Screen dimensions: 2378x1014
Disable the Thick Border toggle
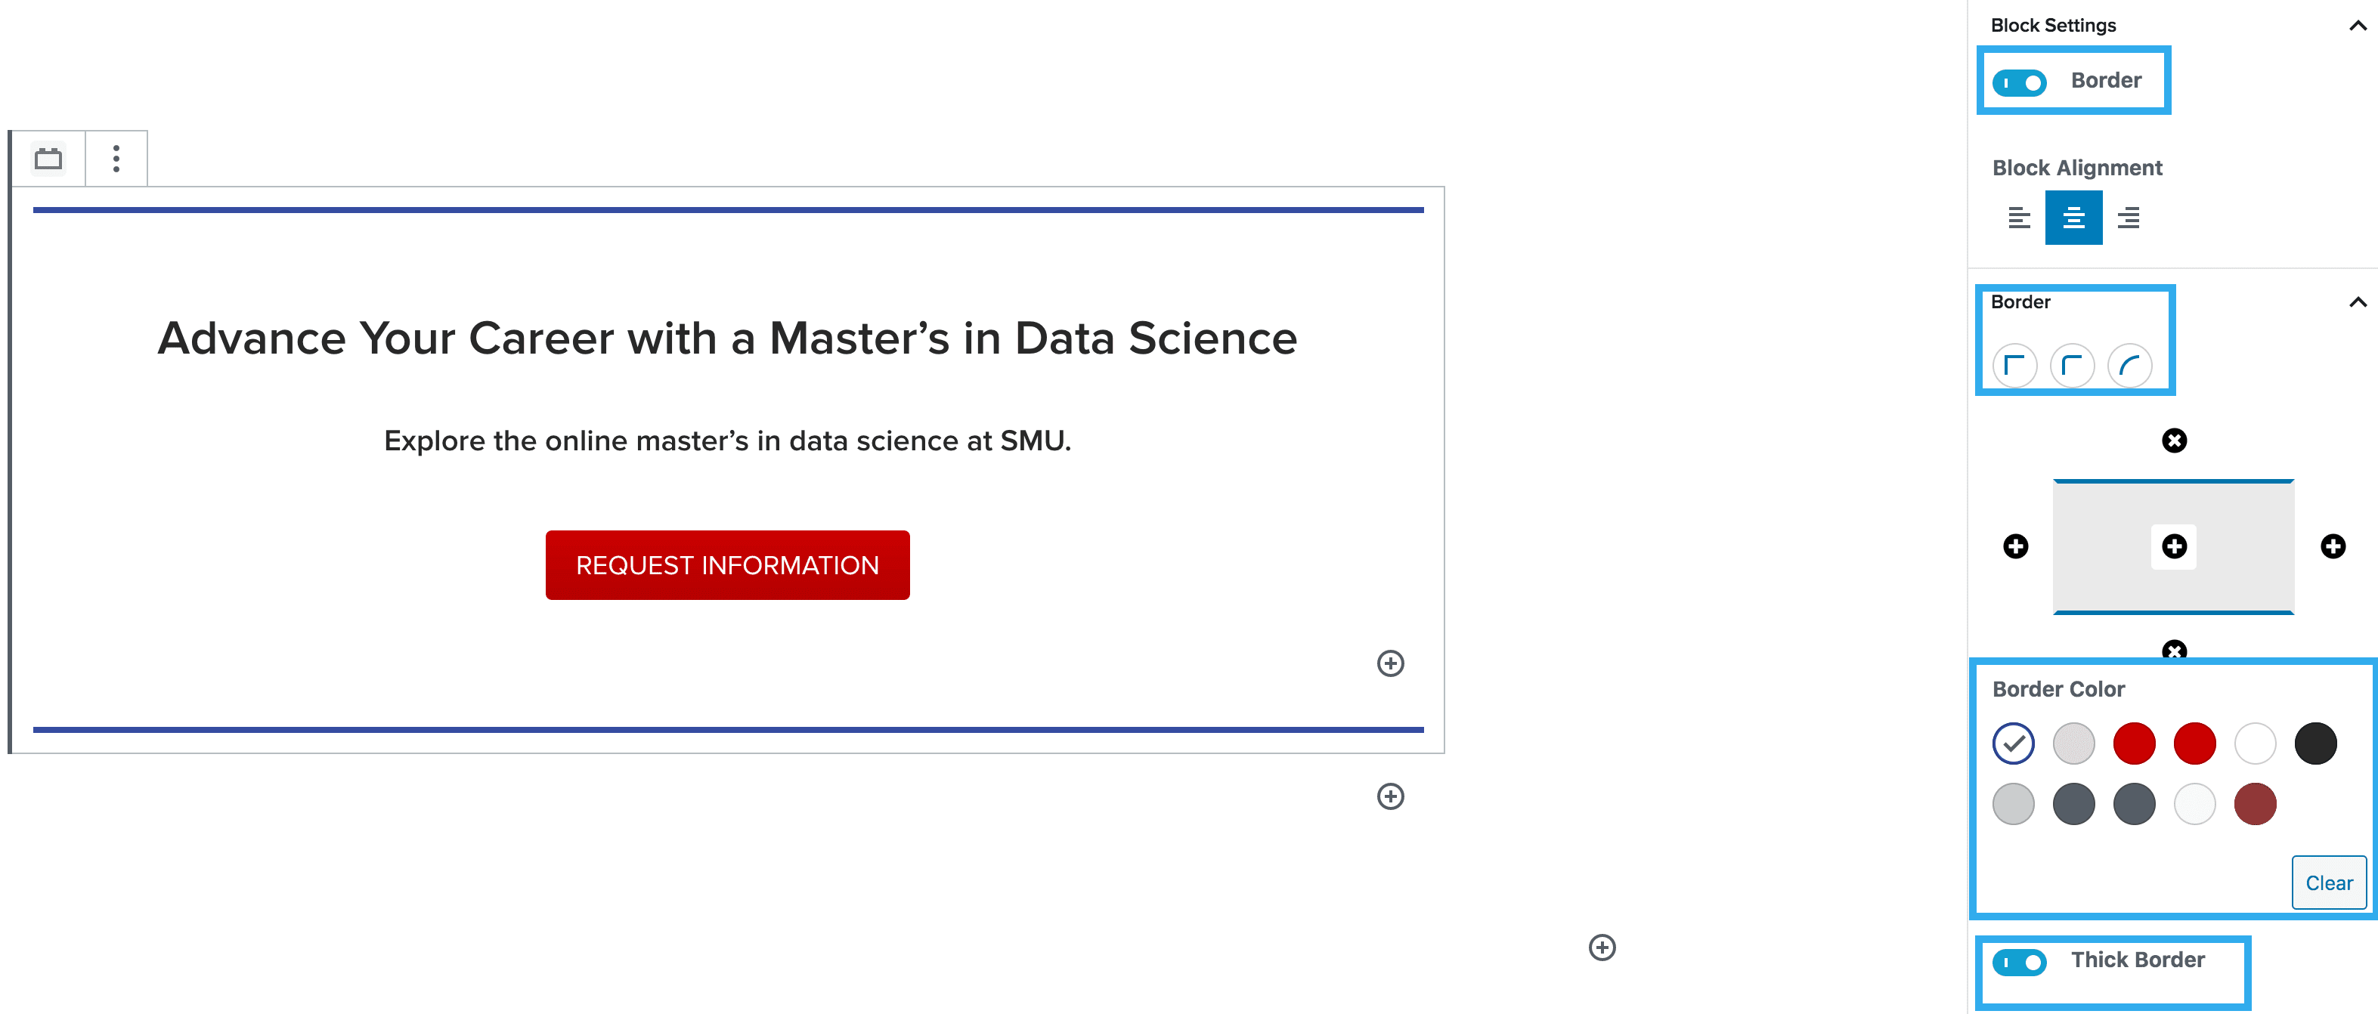point(2019,963)
